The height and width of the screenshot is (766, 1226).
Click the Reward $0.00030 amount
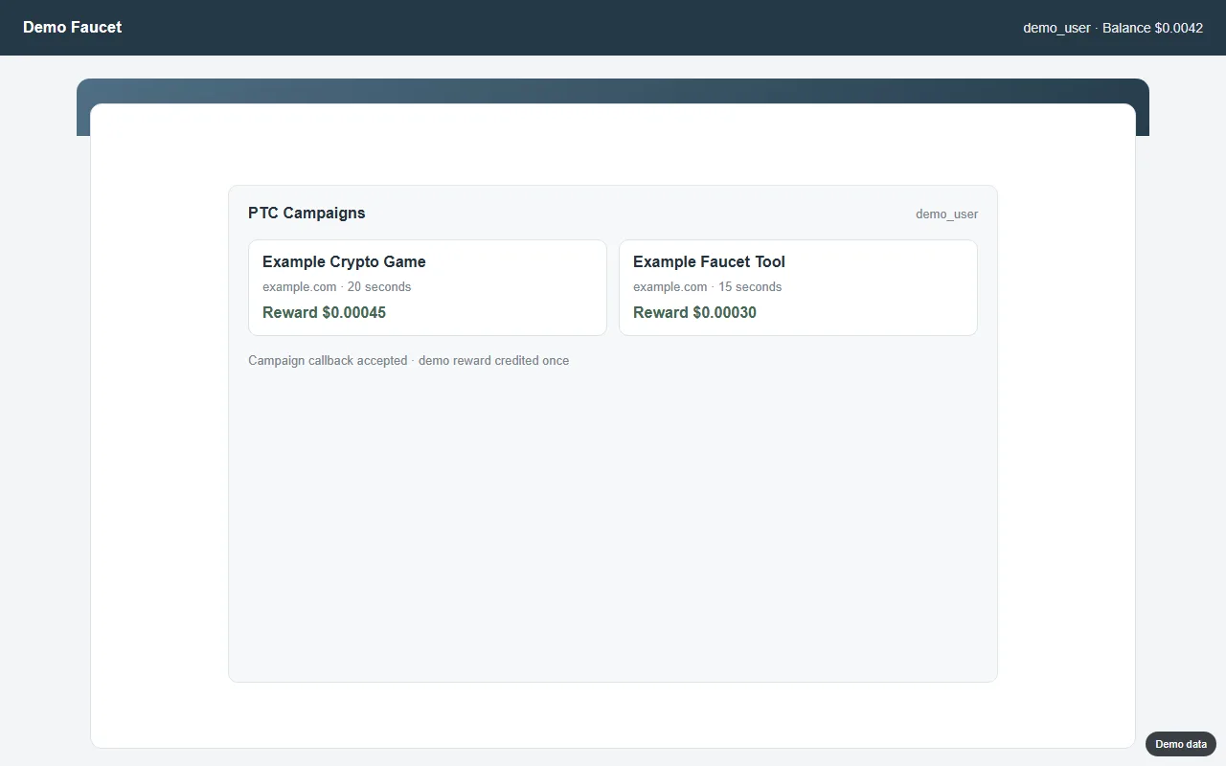(x=694, y=312)
